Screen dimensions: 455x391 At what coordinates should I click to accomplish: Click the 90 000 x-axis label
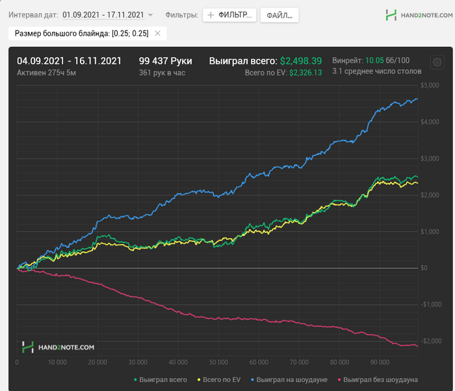click(x=380, y=362)
